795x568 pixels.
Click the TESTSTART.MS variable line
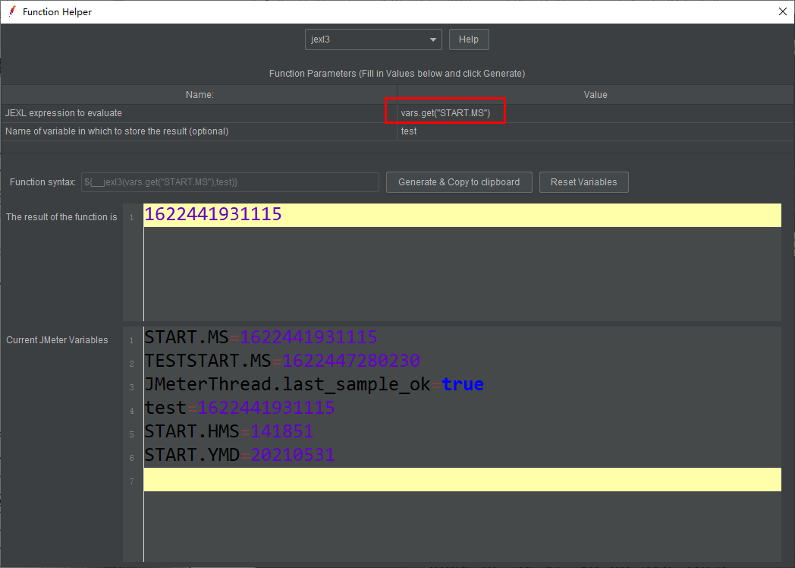(282, 361)
